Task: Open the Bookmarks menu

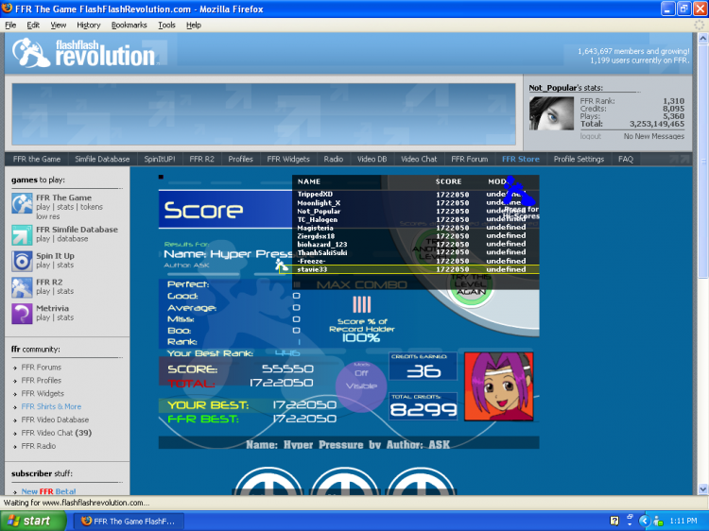Action: [x=129, y=26]
